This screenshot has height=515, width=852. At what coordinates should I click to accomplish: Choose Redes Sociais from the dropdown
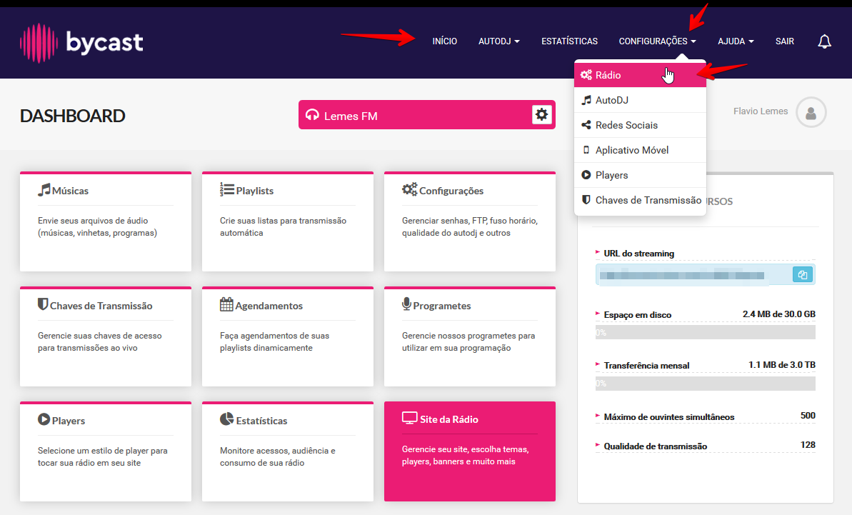click(x=640, y=125)
